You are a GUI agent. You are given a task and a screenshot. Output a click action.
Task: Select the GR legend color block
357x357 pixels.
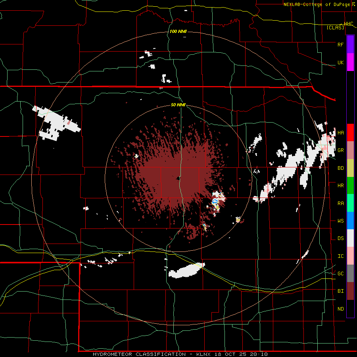350,150
